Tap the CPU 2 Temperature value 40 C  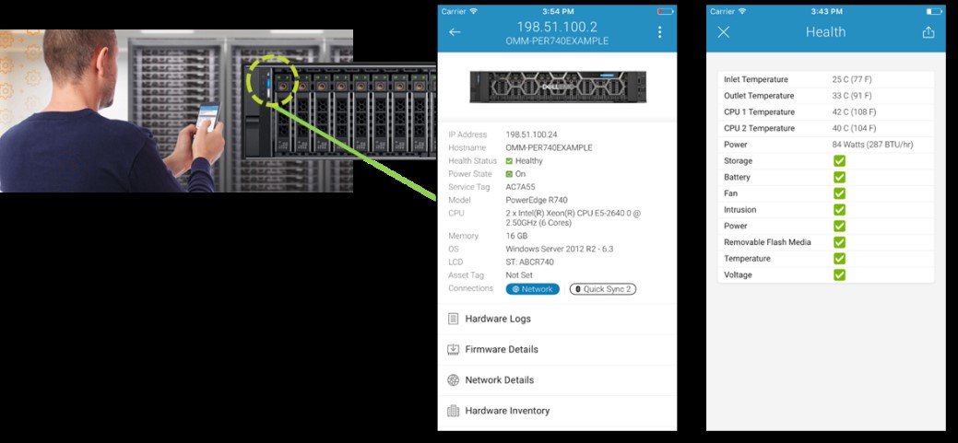click(x=854, y=129)
